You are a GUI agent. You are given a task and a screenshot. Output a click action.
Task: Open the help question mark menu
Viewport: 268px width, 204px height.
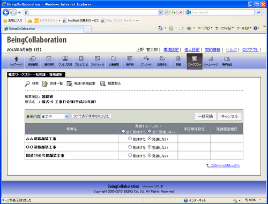[x=256, y=28]
